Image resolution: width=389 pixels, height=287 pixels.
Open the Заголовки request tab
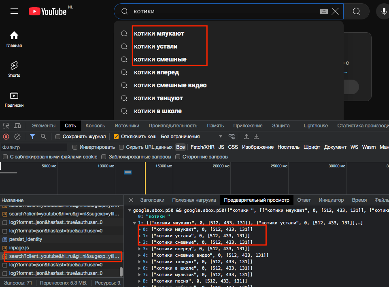point(152,200)
